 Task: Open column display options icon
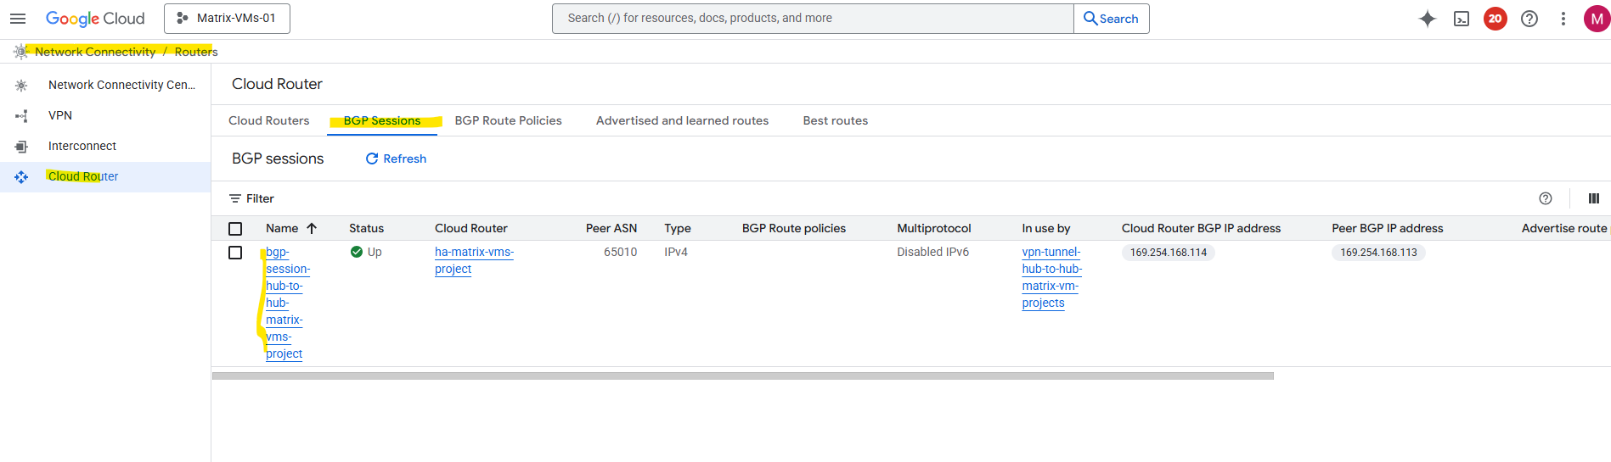[x=1594, y=198]
